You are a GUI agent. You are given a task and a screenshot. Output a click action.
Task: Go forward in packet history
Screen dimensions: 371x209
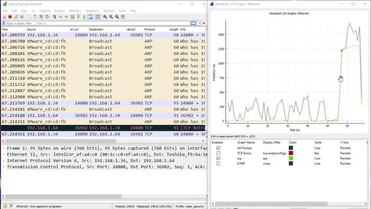[x=67, y=17]
